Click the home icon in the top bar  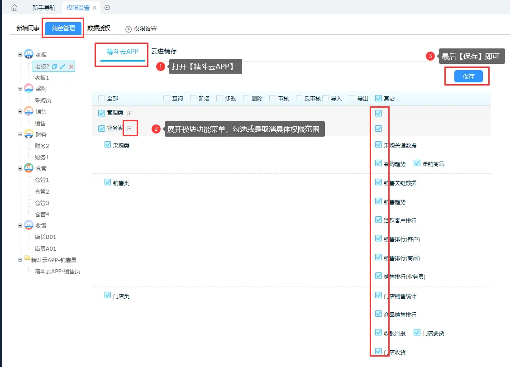click(15, 7)
